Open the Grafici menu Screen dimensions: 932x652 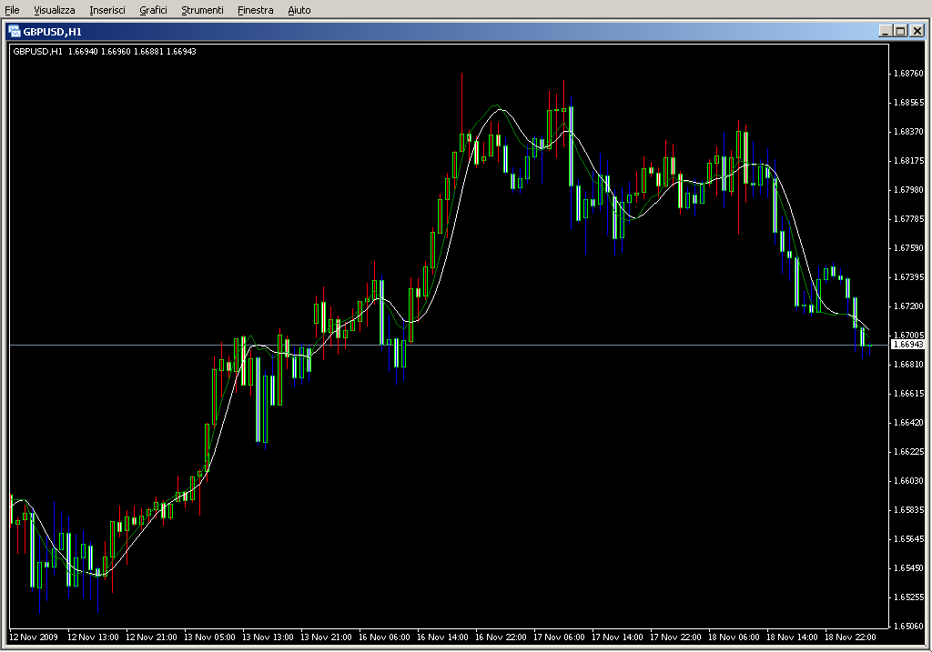(153, 10)
